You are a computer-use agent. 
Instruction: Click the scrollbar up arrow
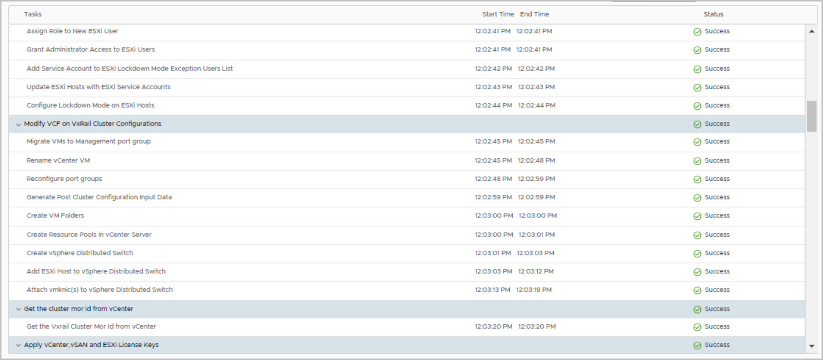pyautogui.click(x=812, y=31)
